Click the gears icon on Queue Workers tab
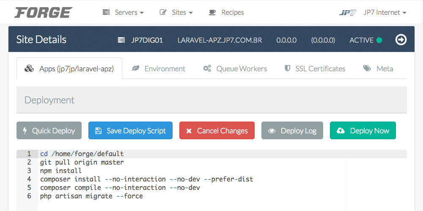The width and height of the screenshot is (423, 211). (x=207, y=68)
